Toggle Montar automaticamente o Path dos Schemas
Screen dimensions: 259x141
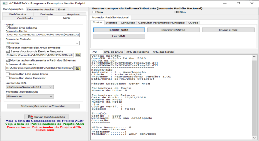pyautogui.click(x=8, y=61)
